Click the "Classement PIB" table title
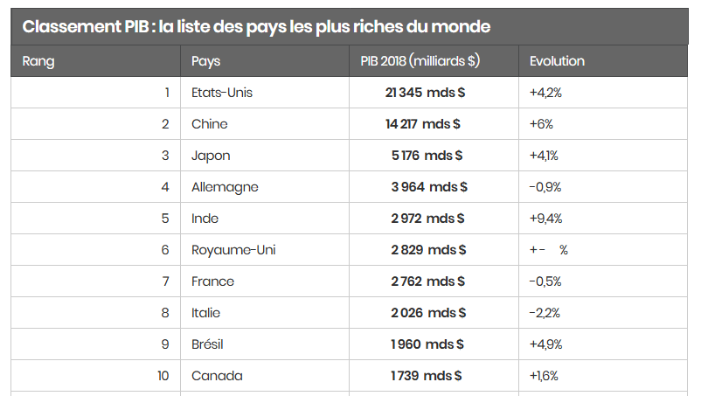 [256, 27]
